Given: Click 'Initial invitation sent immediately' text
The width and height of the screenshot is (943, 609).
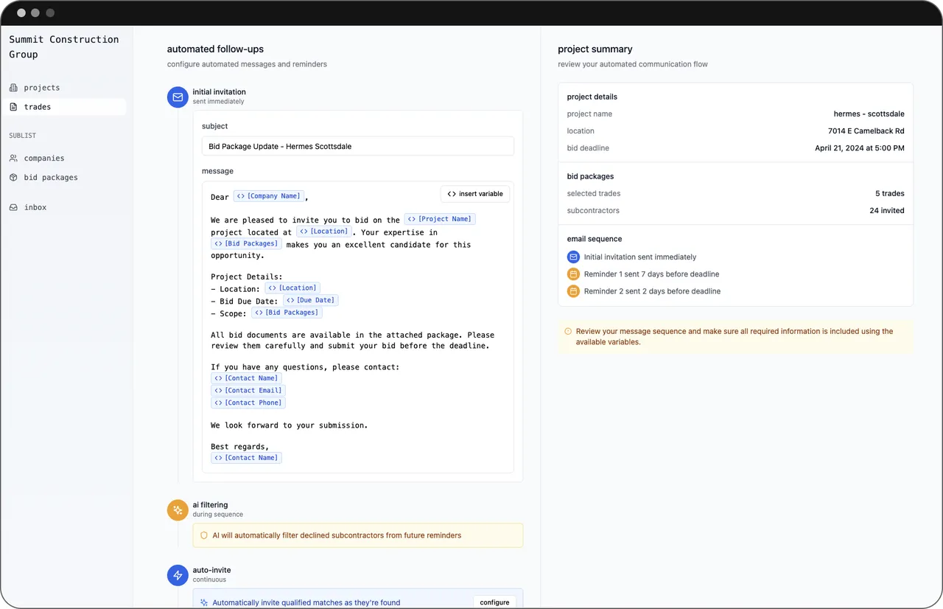Looking at the screenshot, I should [640, 257].
